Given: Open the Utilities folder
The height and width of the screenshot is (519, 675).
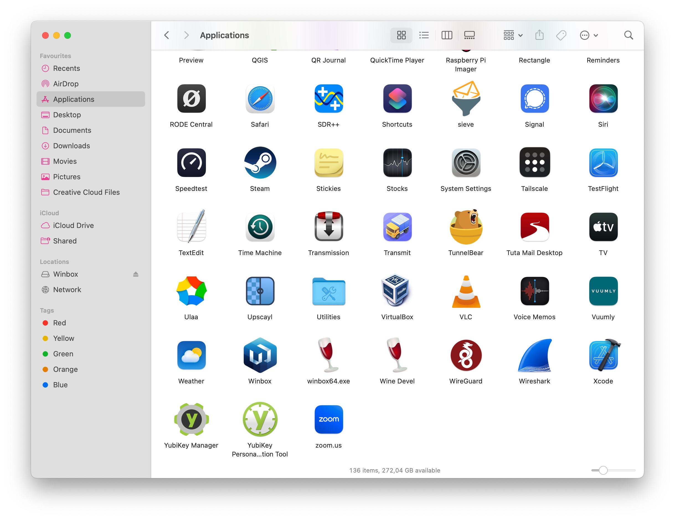Looking at the screenshot, I should (x=329, y=292).
